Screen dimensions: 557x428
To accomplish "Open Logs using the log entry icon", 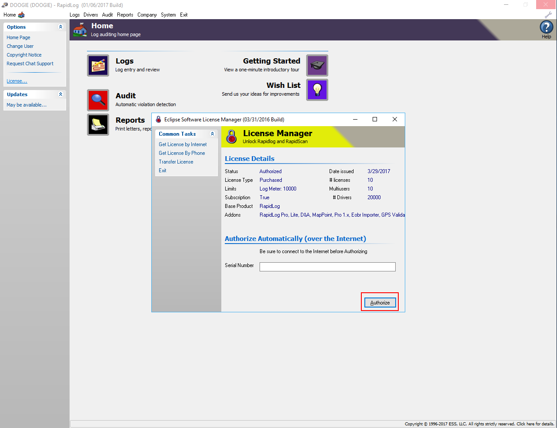I will click(98, 65).
